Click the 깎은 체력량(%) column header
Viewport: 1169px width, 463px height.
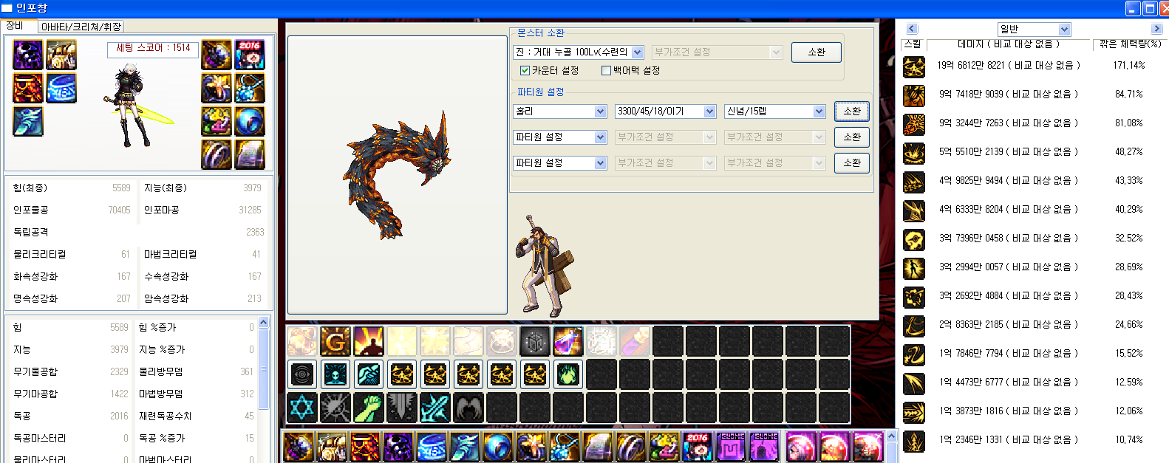1129,44
